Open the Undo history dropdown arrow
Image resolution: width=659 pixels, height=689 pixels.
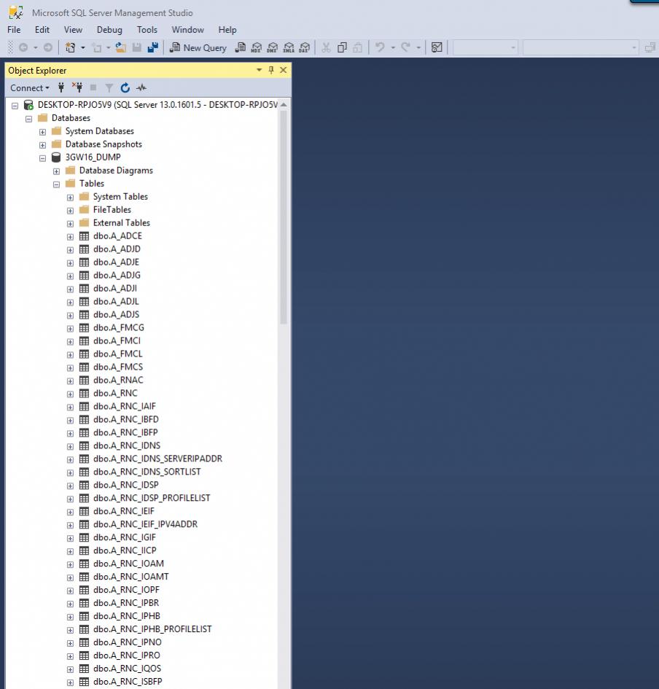[x=393, y=47]
